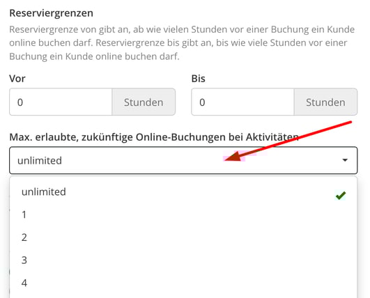Image resolution: width=370 pixels, height=298 pixels.
Task: Choose option 1 from the dropdown list
Action: point(183,214)
